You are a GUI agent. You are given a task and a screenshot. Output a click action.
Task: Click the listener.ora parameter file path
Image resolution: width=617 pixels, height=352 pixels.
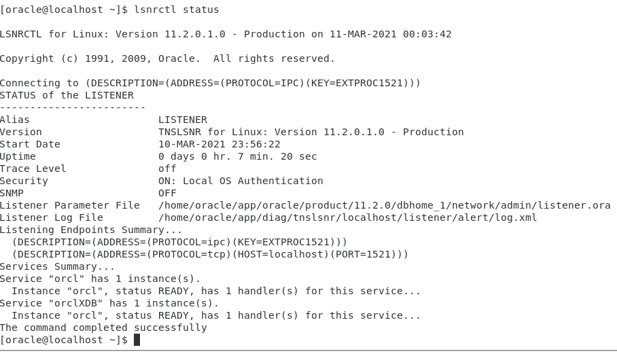[x=385, y=205]
